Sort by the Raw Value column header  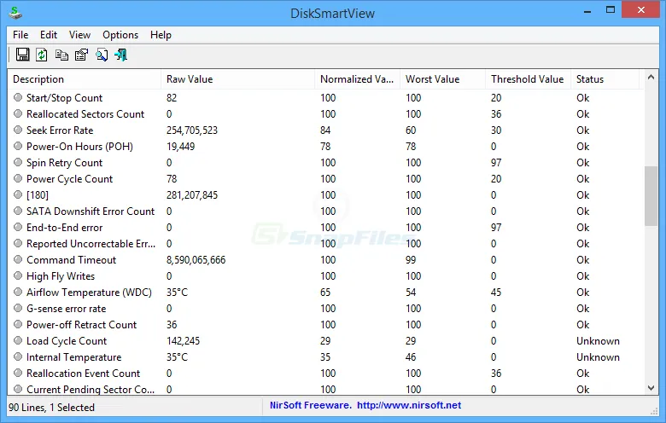coord(238,79)
